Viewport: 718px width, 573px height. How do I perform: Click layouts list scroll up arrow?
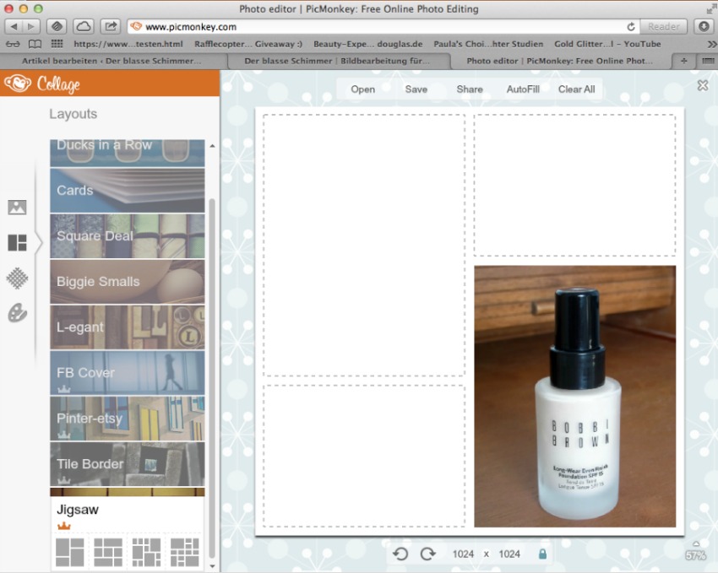pyautogui.click(x=212, y=146)
